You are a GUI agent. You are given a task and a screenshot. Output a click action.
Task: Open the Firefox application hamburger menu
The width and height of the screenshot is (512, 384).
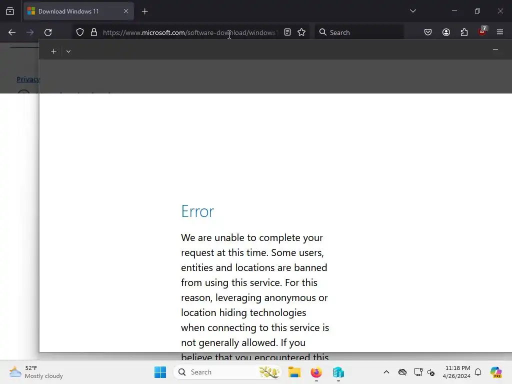pos(500,32)
